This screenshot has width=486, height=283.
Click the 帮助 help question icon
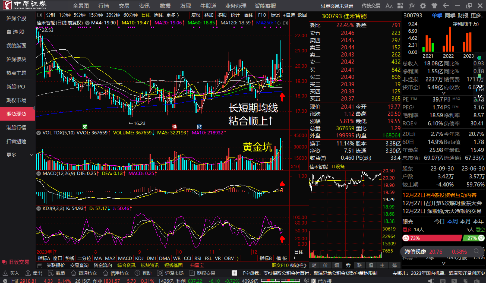[x=137, y=273]
